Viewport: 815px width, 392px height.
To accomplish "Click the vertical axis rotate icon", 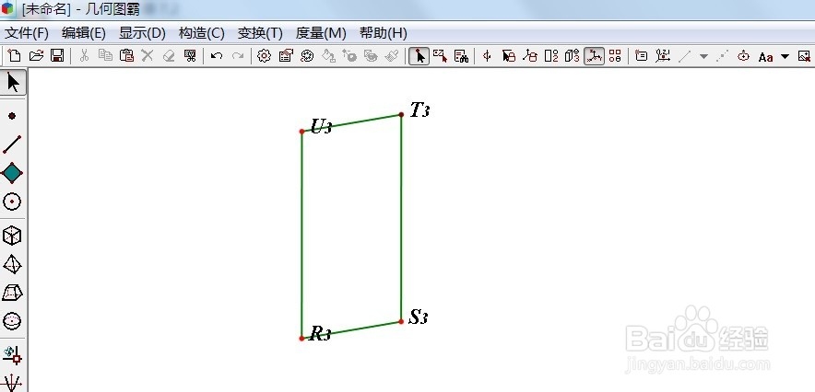I will click(487, 55).
